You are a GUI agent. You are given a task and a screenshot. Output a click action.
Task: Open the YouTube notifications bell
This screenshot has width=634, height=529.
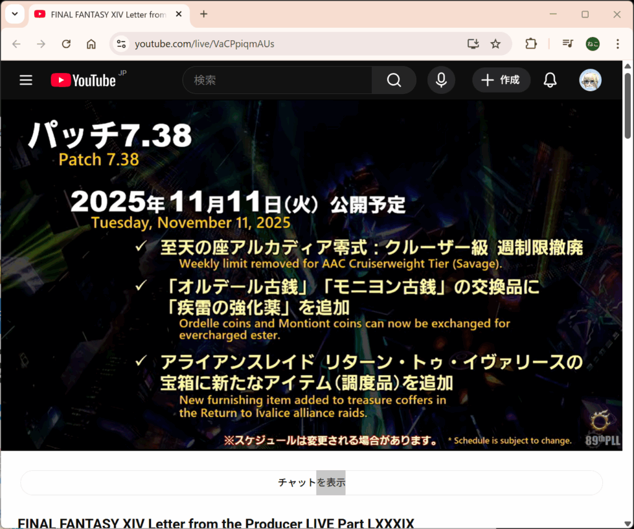click(550, 80)
